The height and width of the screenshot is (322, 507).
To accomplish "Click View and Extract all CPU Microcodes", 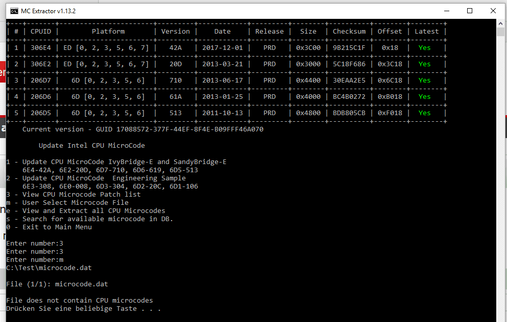I will click(x=86, y=211).
